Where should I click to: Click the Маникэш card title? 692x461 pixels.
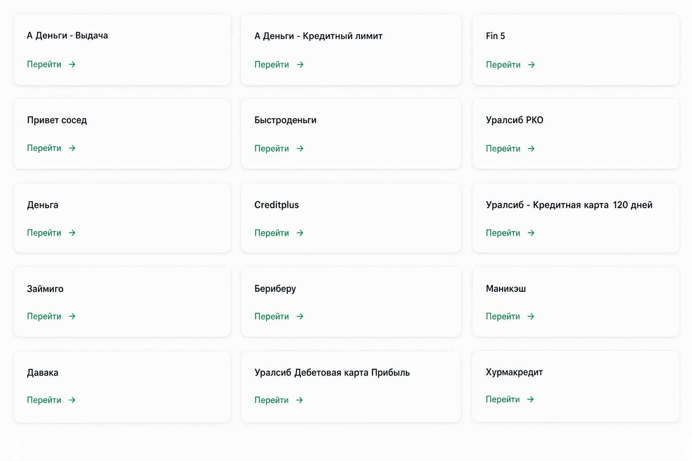pyautogui.click(x=506, y=289)
